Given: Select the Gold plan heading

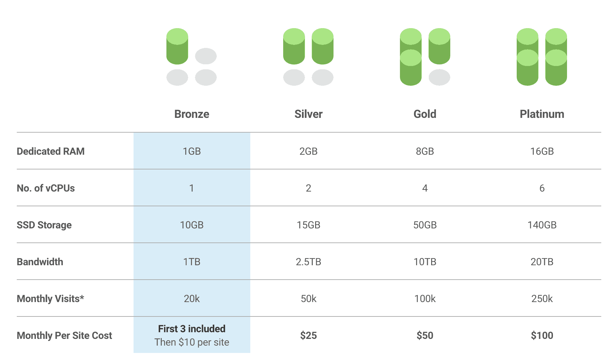Looking at the screenshot, I should pyautogui.click(x=425, y=114).
